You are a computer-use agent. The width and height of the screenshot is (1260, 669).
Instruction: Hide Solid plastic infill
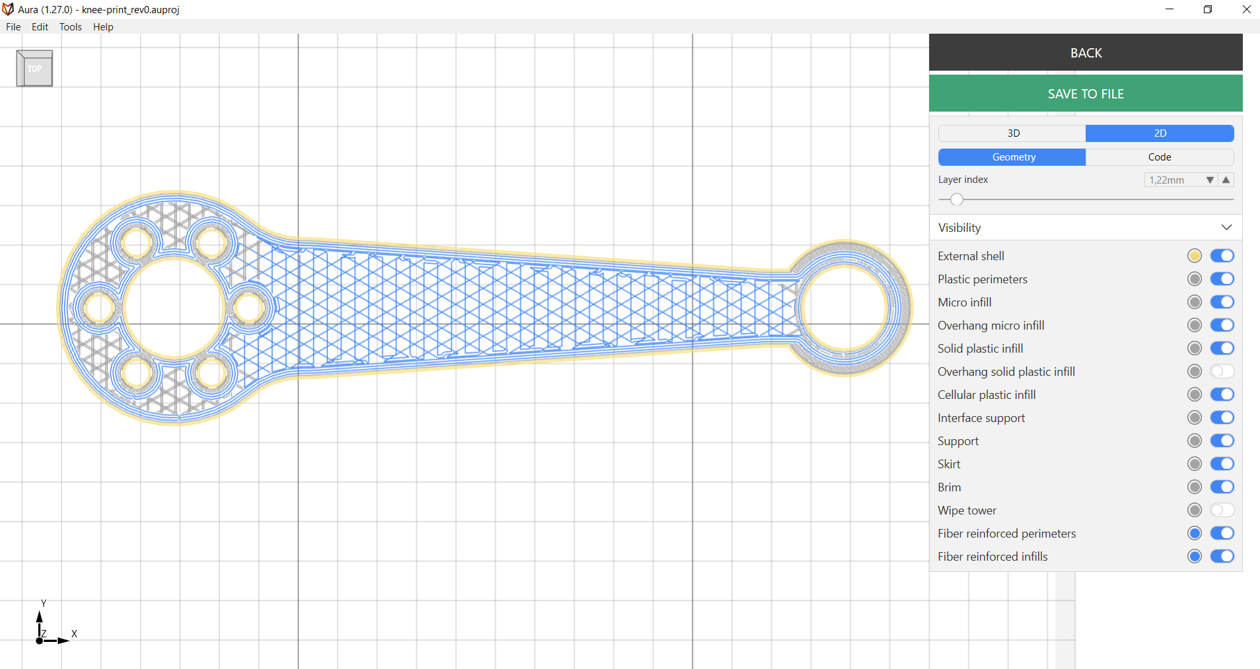pyautogui.click(x=1222, y=348)
